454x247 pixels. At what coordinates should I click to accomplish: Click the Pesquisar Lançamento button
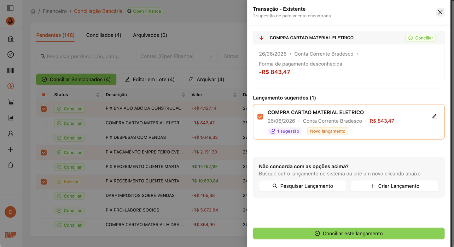point(303,186)
